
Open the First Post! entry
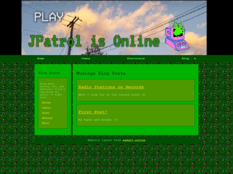point(93,112)
